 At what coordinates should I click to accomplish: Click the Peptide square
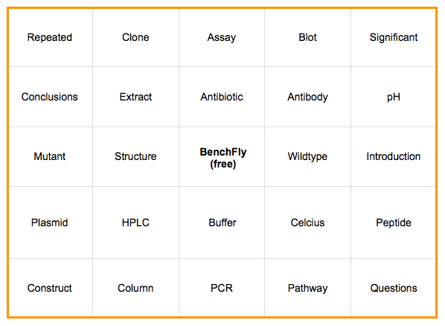click(x=394, y=223)
